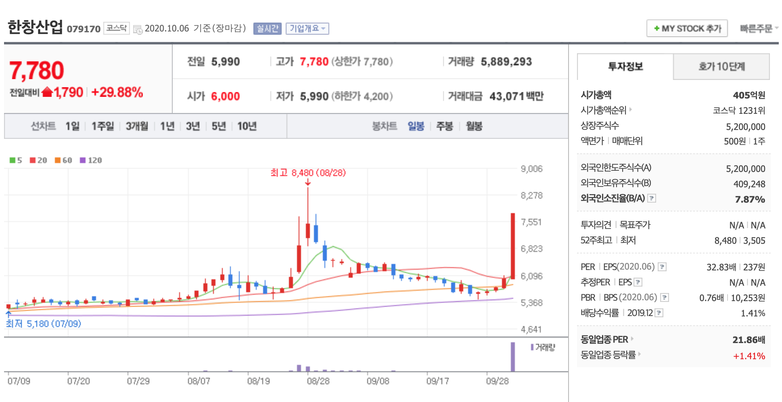
Task: Click the 외국인보유주식수 value 409,248
Action: [x=749, y=184]
